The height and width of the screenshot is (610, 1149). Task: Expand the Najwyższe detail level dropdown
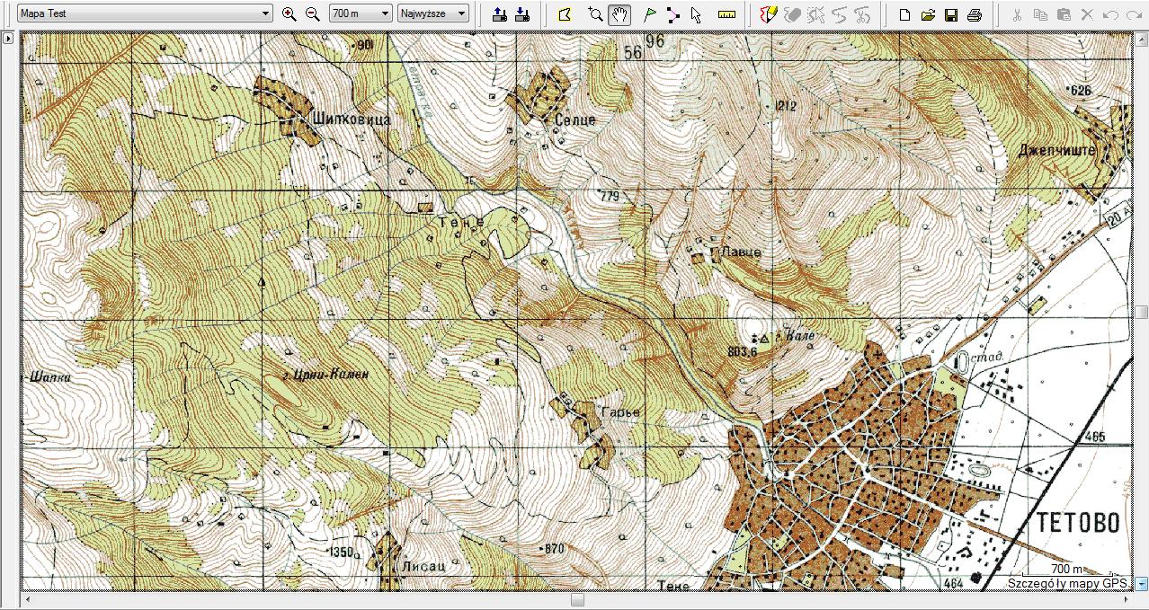[433, 13]
